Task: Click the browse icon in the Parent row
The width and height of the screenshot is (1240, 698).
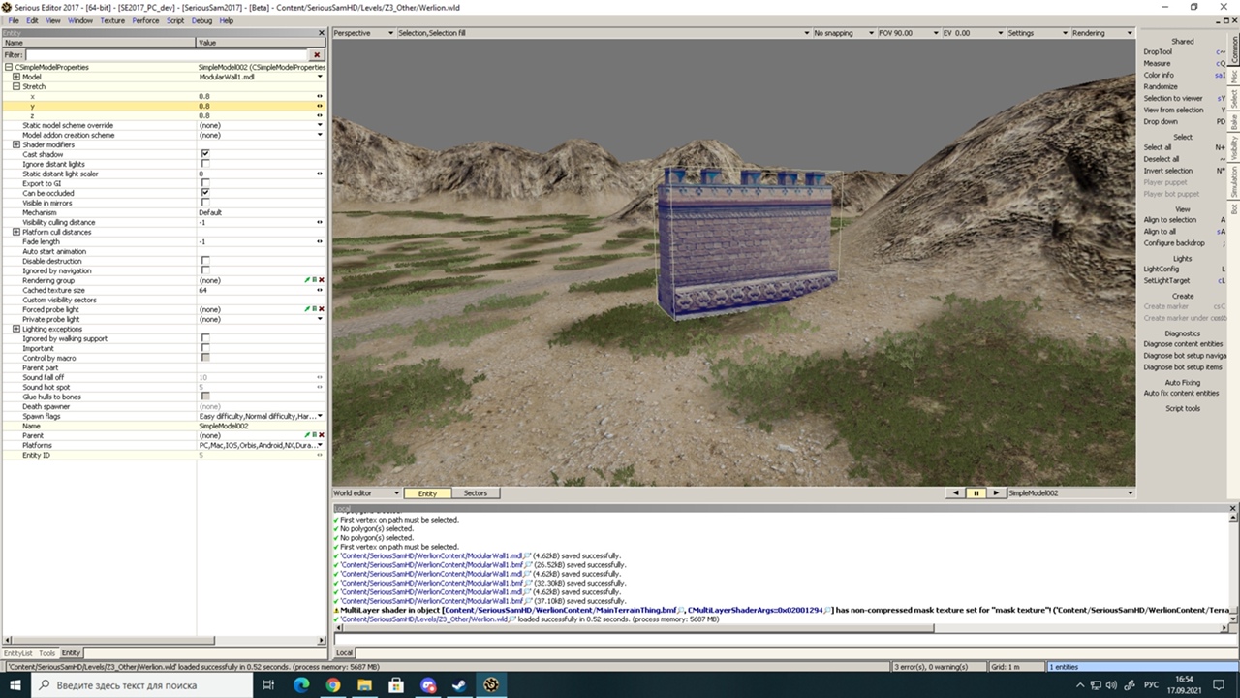Action: point(315,435)
